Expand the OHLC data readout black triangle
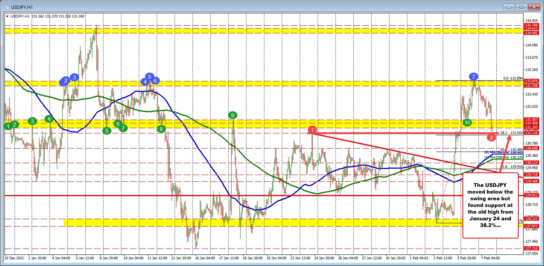The width and height of the screenshot is (544, 266). (x=7, y=16)
